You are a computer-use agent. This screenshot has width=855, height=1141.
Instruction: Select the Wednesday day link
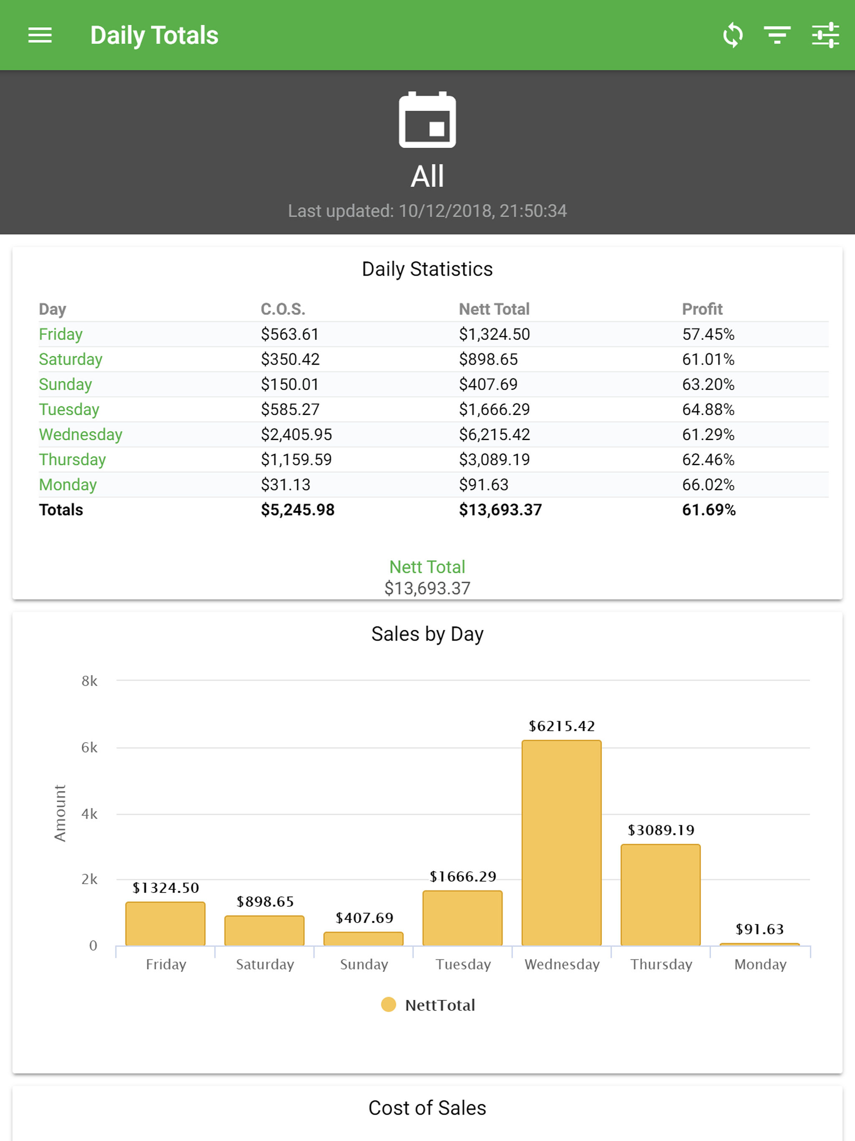point(81,434)
